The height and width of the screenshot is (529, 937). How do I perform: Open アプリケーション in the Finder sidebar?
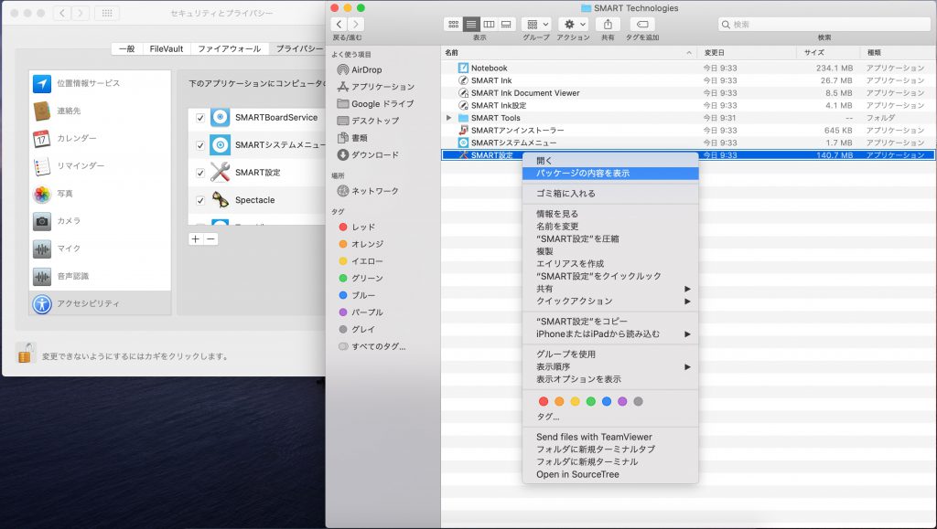pyautogui.click(x=375, y=87)
